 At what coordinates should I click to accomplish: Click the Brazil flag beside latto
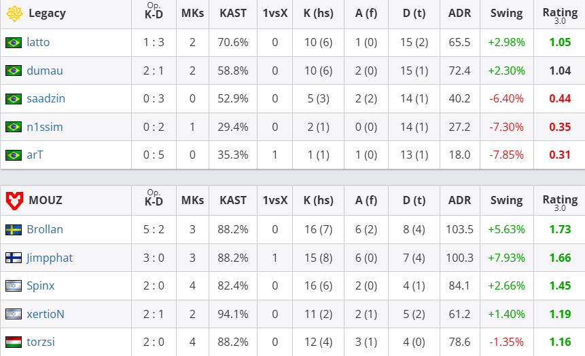tap(13, 43)
